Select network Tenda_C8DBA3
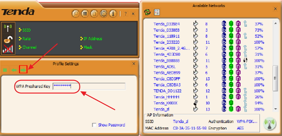 [x=167, y=85]
